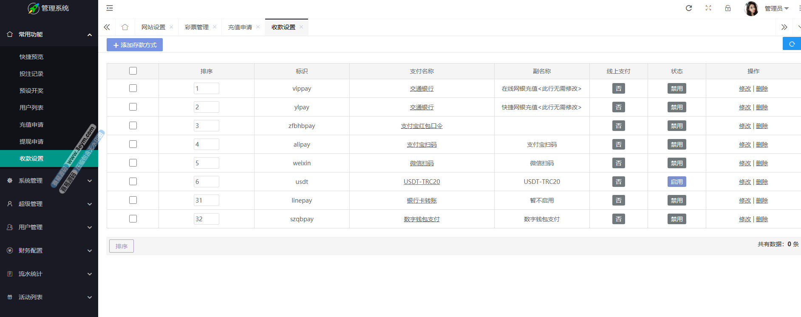Click the 添加存款方式 button
This screenshot has height=317, width=801.
(135, 45)
